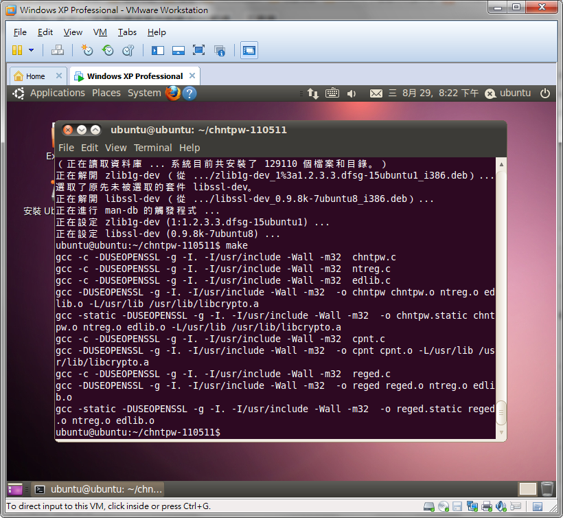Image resolution: width=563 pixels, height=518 pixels.
Task: Open the keyboard input indicator
Action: [332, 93]
